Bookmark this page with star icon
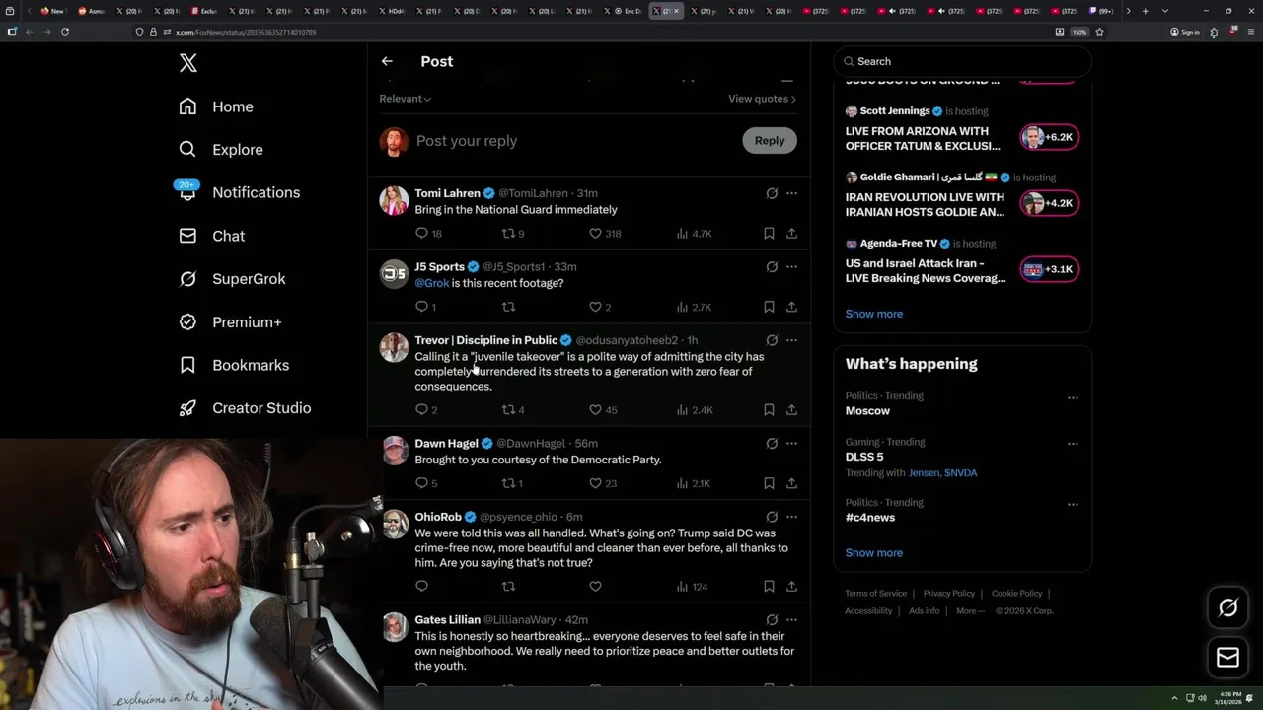 click(1099, 32)
